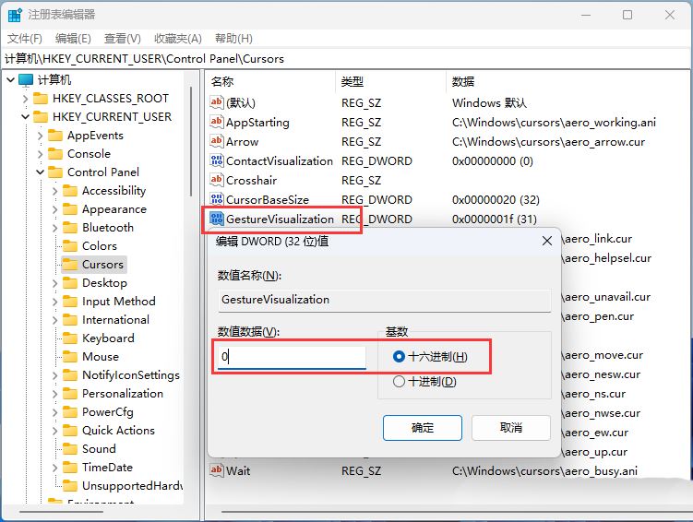The image size is (693, 522).
Task: Click the 取消 button in dialog
Action: (510, 427)
